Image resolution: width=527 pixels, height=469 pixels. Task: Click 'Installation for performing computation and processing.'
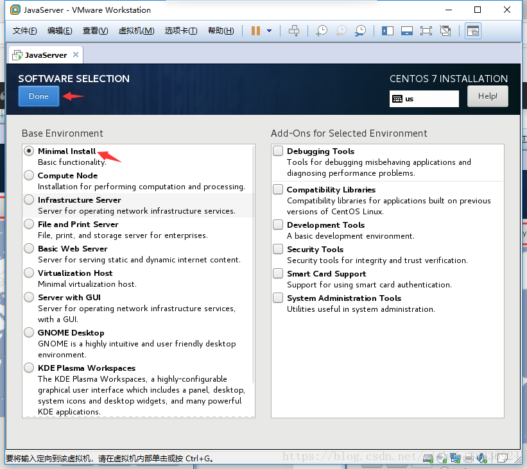[141, 187]
